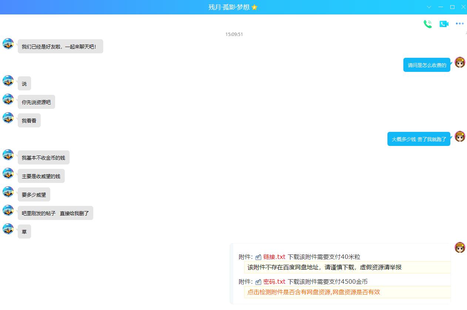Open the three-dot more options menu
Viewport: 467px width, 310px height.
(460, 24)
